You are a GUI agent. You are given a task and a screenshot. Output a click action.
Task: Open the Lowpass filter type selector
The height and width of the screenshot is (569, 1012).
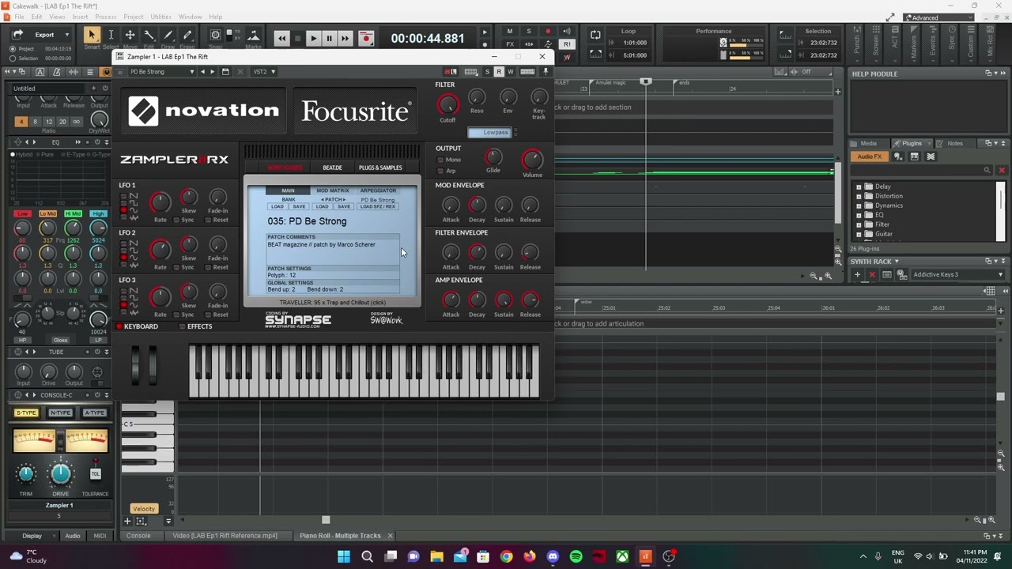point(492,133)
